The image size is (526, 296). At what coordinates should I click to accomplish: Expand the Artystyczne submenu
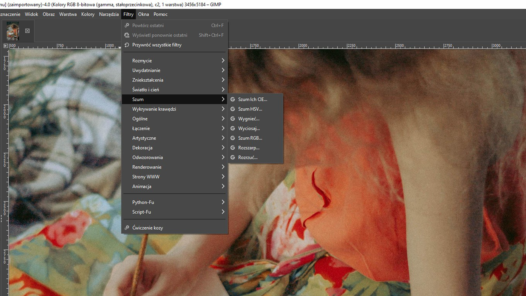(x=175, y=138)
